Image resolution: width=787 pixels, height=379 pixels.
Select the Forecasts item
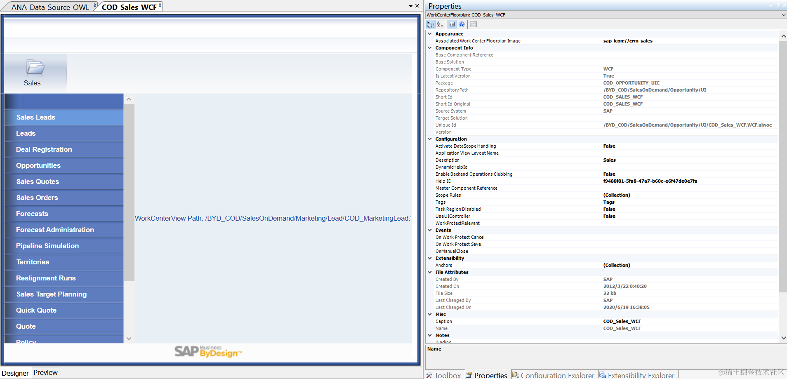coord(64,214)
